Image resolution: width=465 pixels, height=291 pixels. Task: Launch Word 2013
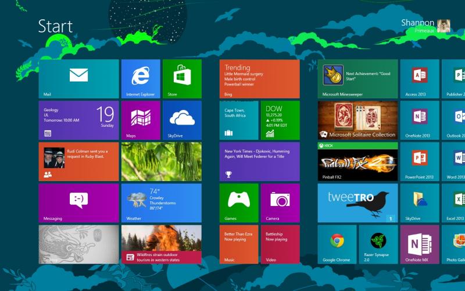coord(453,162)
